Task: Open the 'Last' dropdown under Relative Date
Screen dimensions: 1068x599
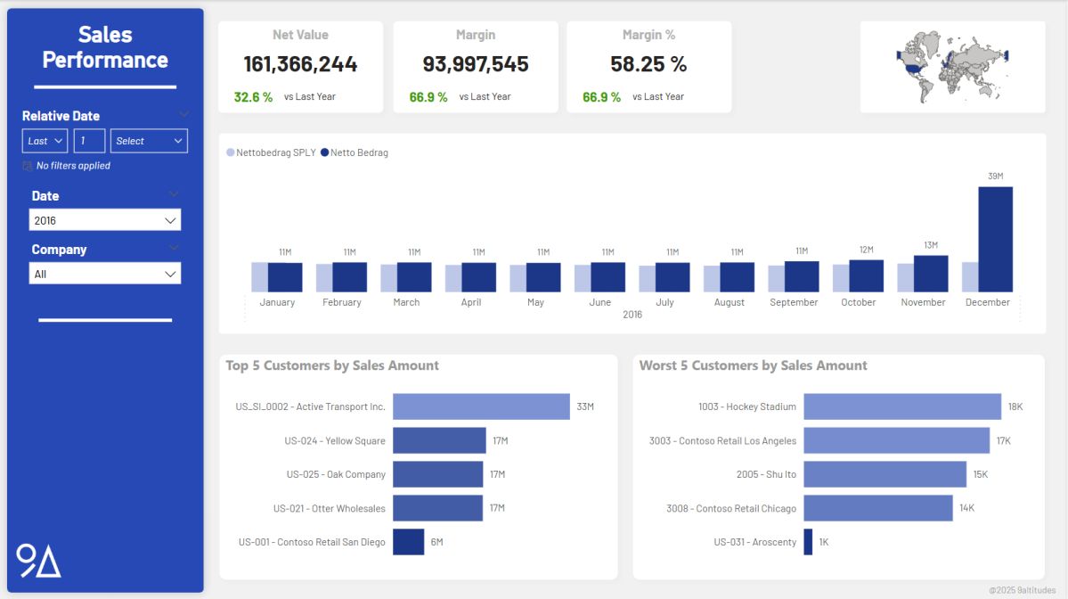Action: coord(44,140)
